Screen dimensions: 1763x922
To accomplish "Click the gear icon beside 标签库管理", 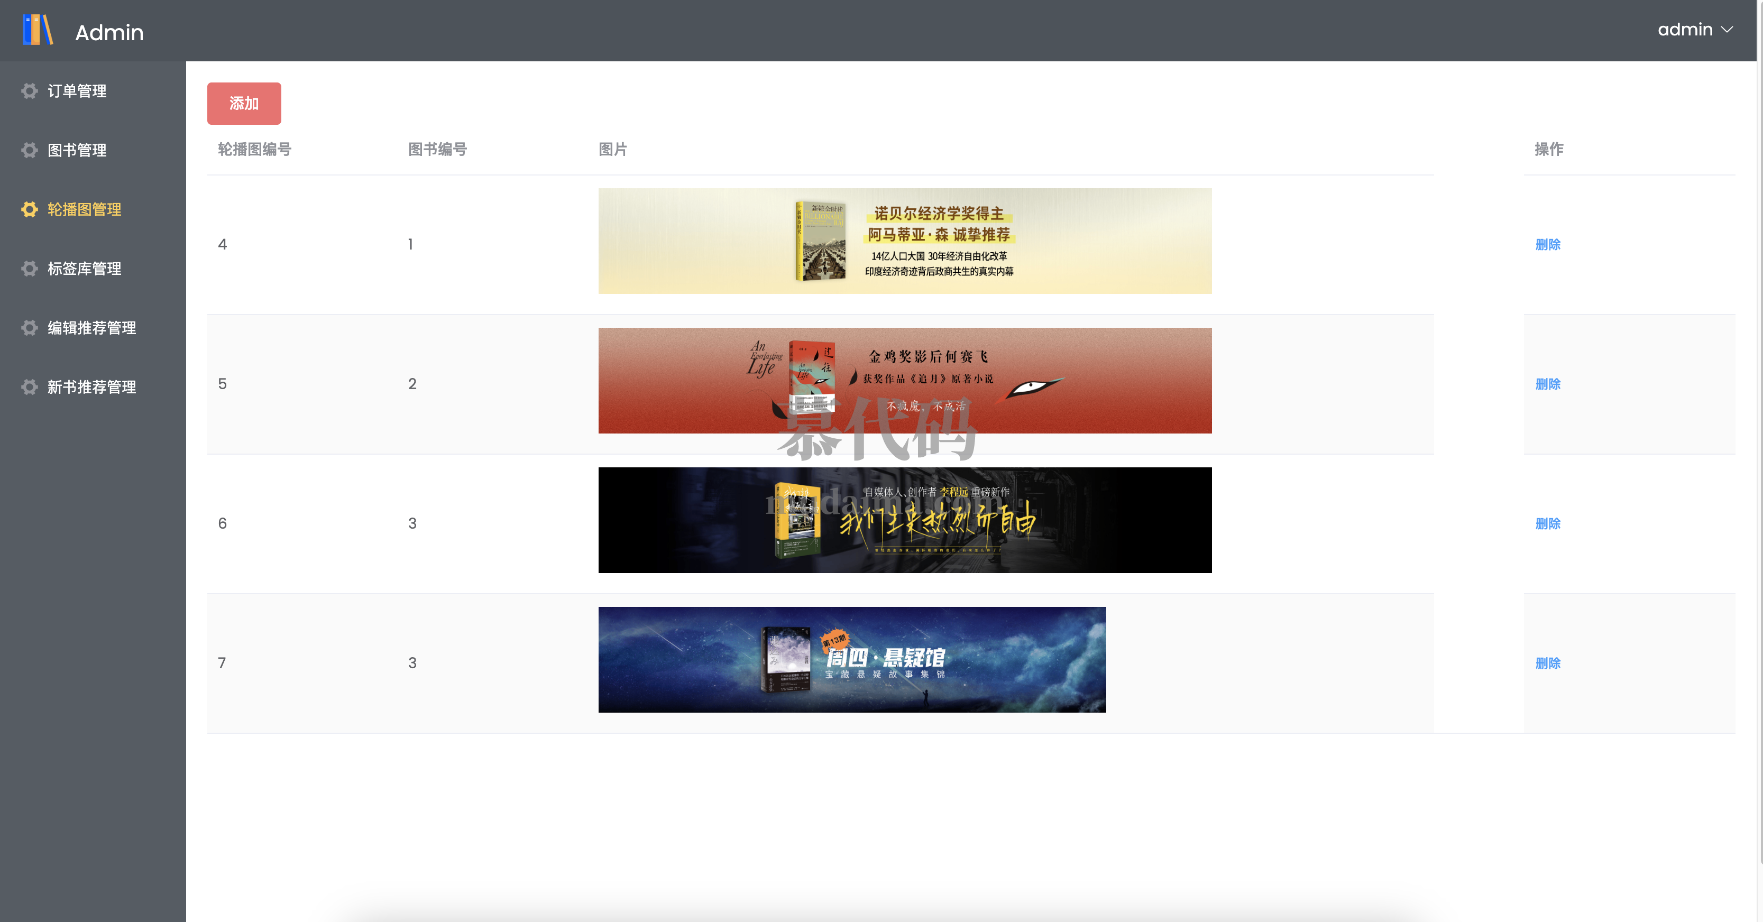I will coord(30,269).
